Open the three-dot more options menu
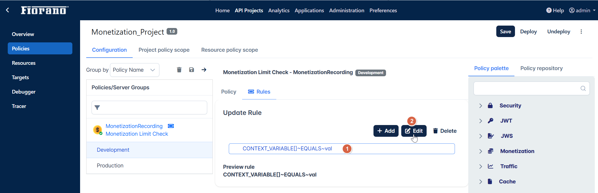 581,31
